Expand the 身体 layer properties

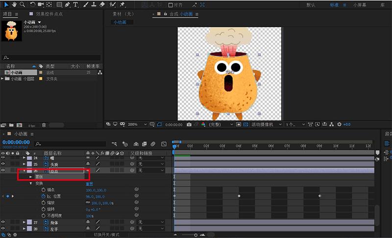coord(24,222)
